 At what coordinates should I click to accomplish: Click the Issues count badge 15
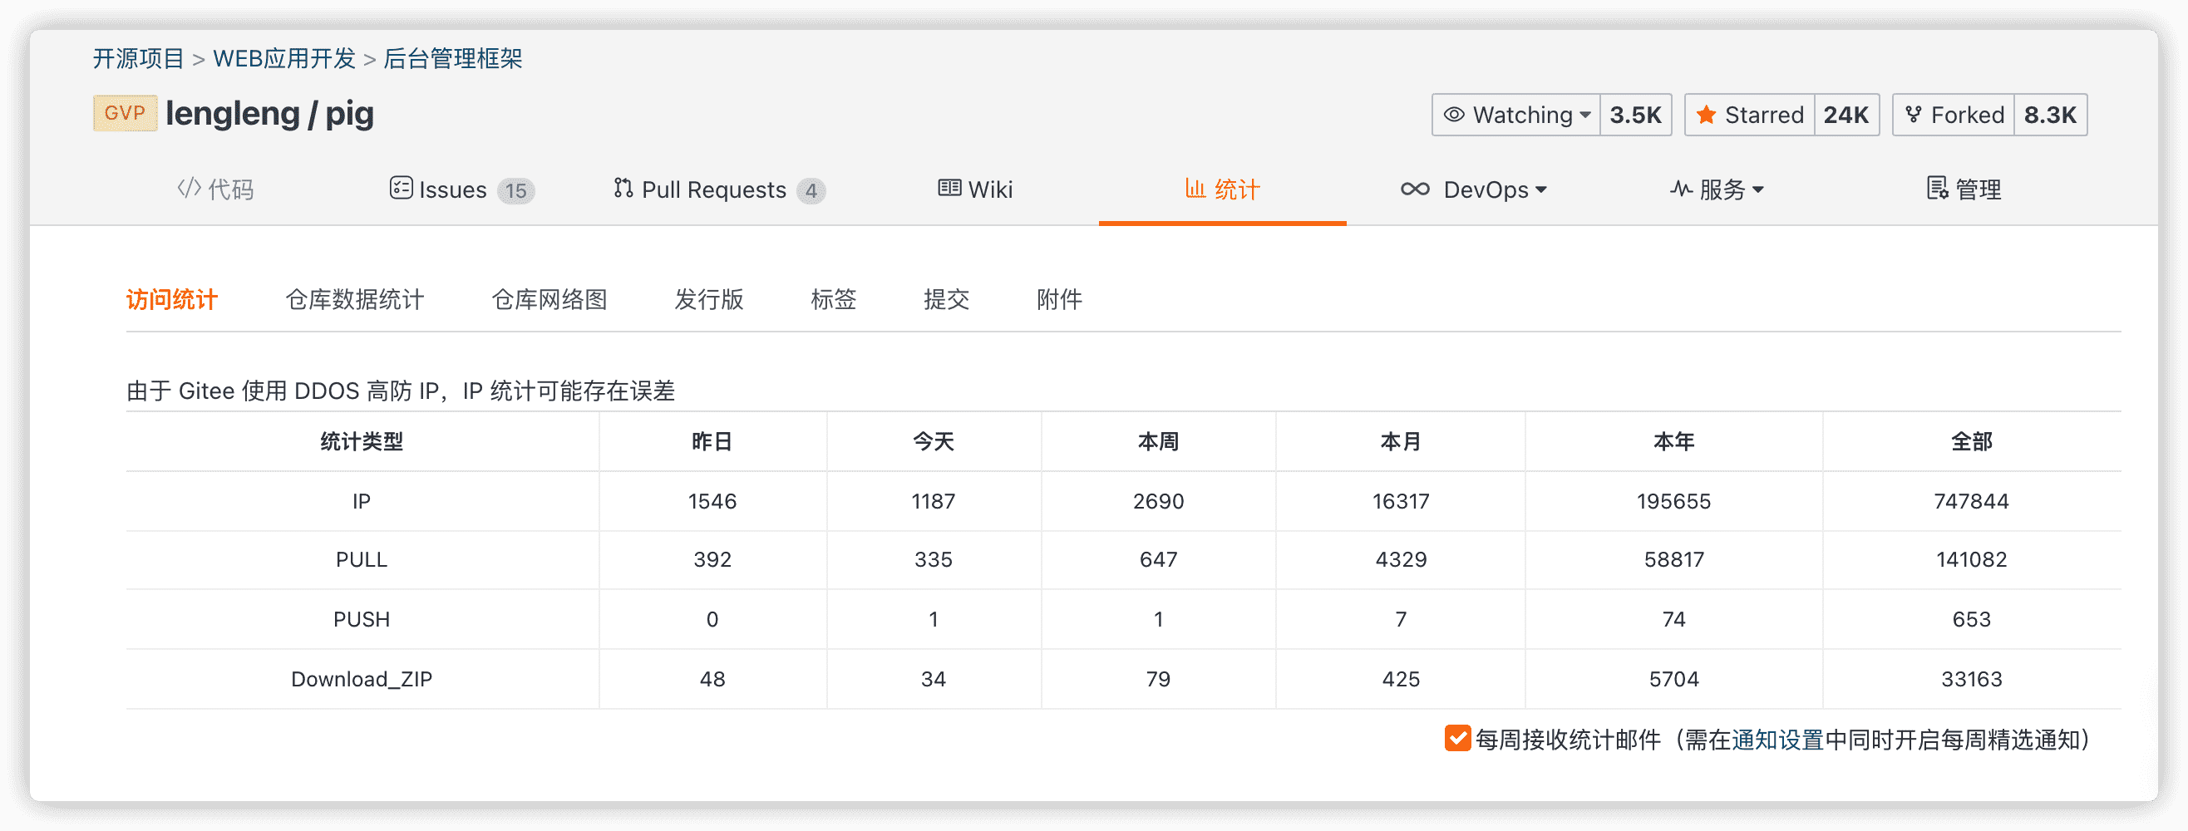[515, 190]
